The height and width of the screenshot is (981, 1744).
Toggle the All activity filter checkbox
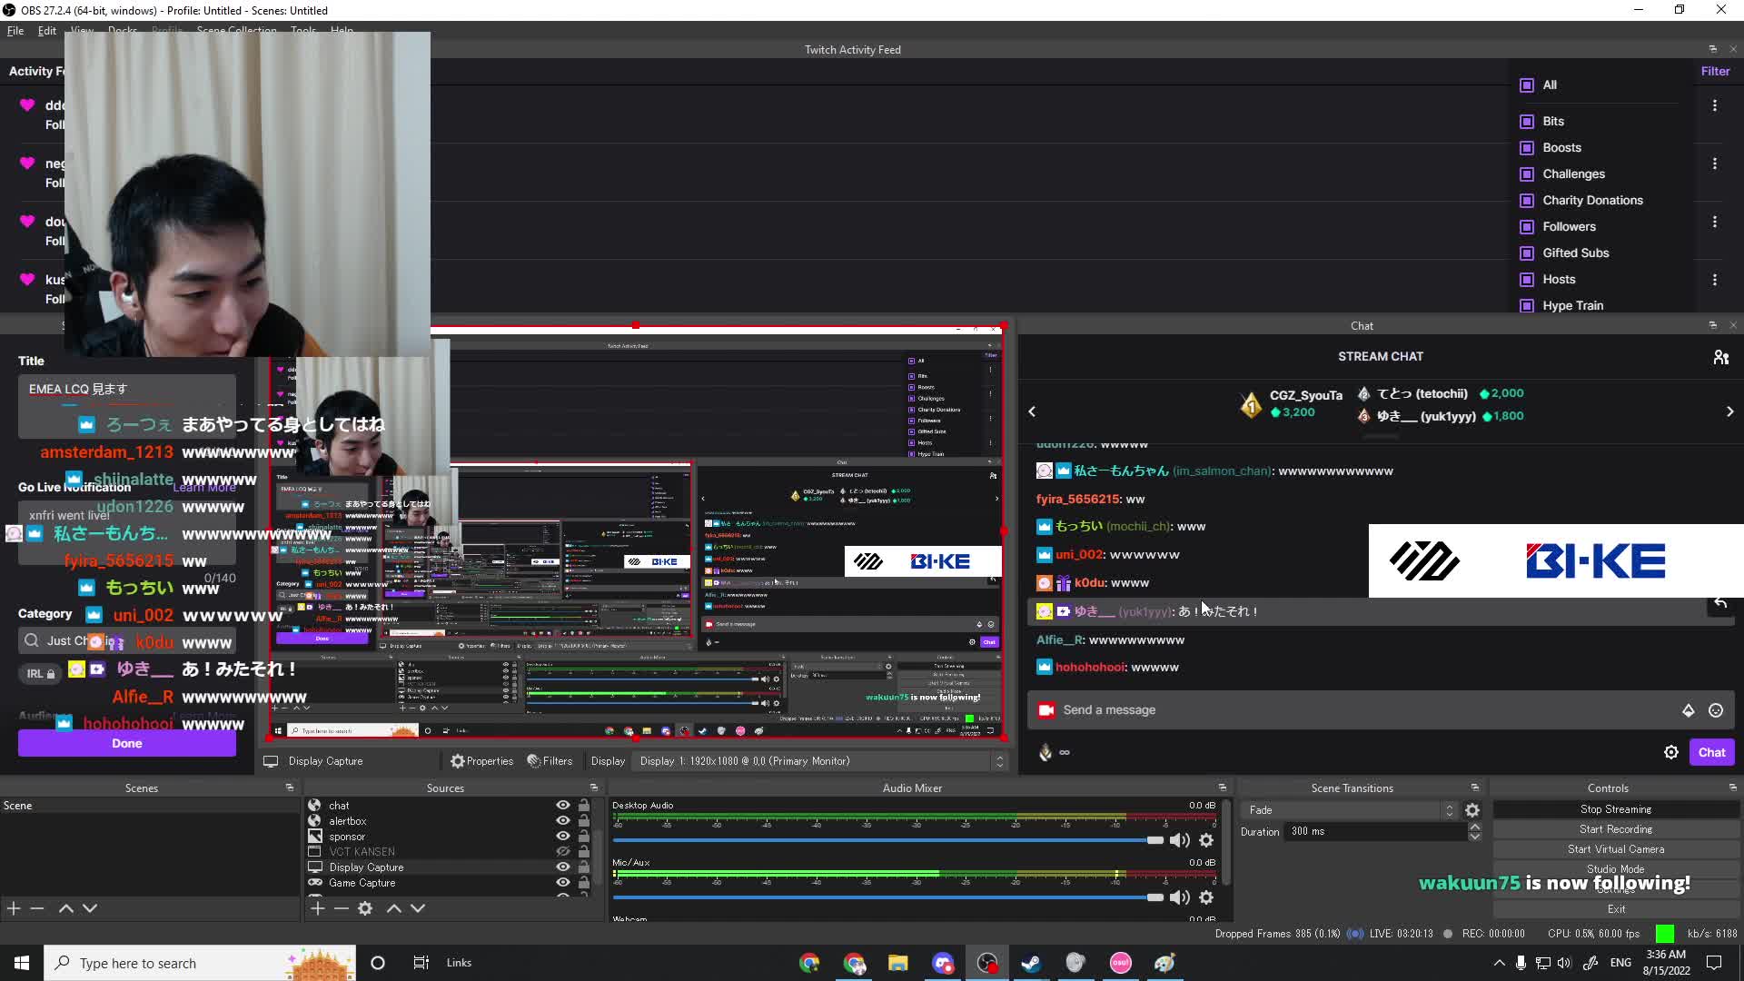pyautogui.click(x=1527, y=85)
